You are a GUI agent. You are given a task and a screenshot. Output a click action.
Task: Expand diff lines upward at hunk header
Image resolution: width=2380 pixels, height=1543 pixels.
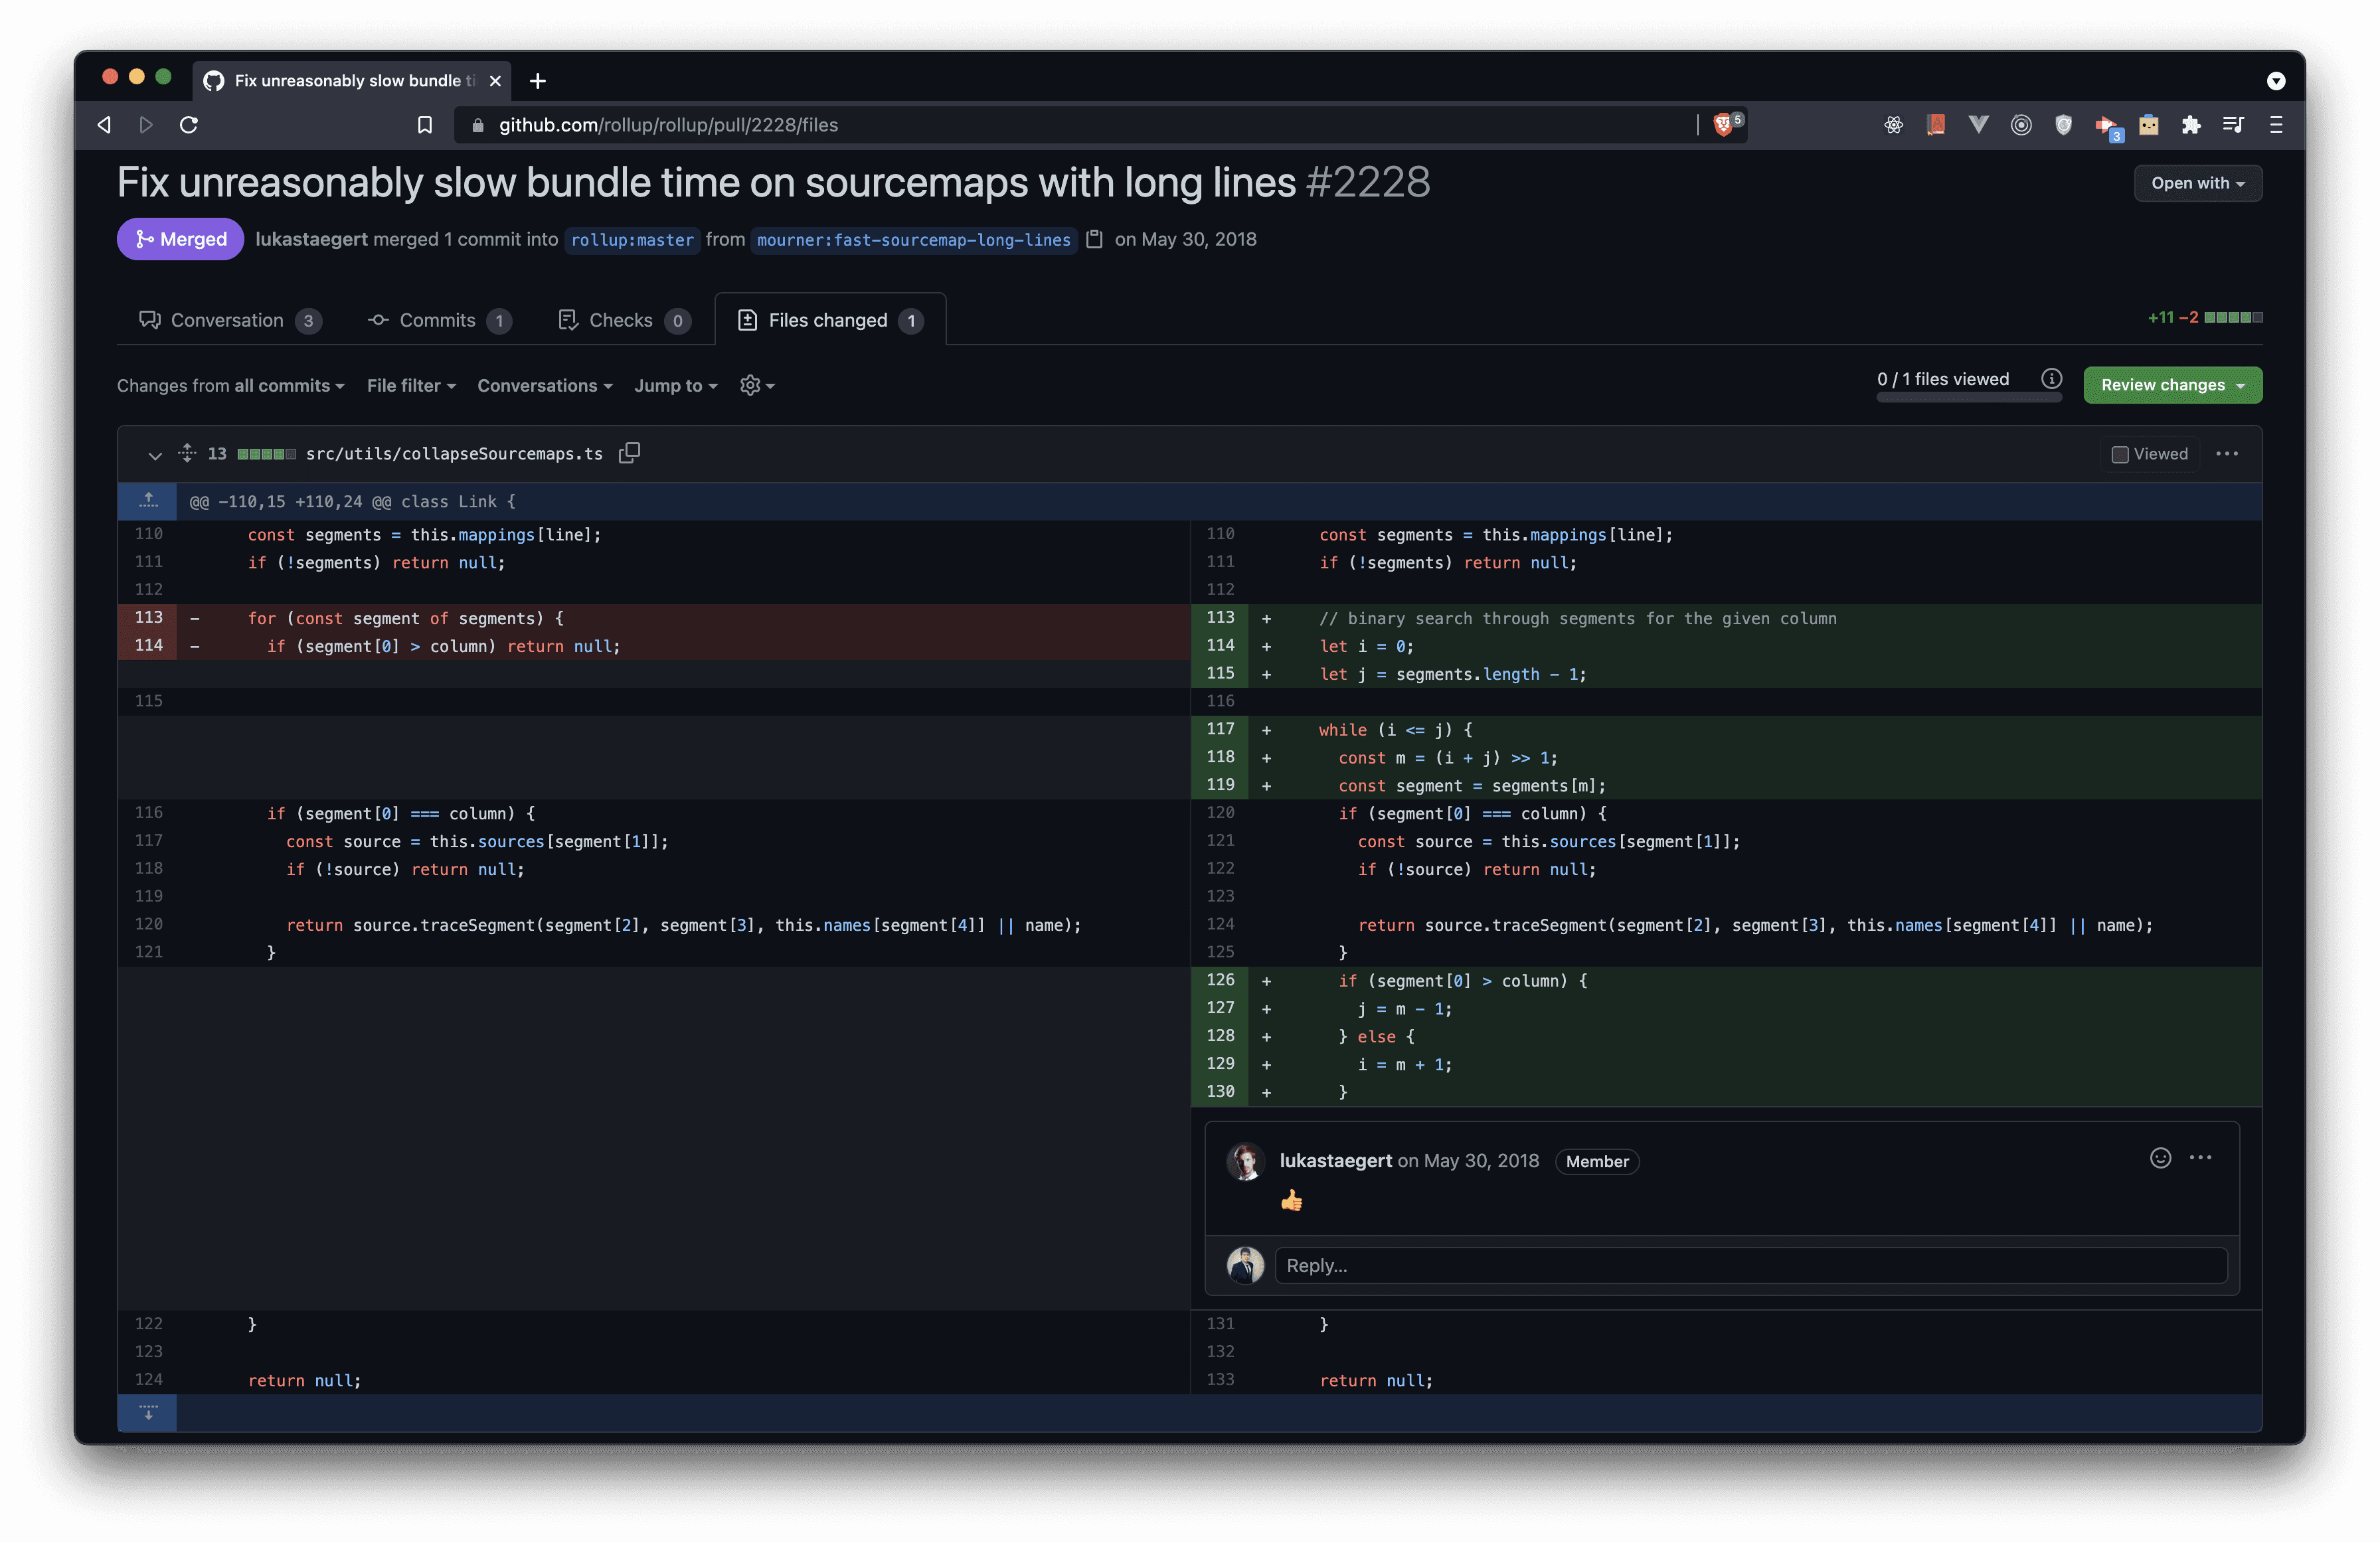(148, 501)
